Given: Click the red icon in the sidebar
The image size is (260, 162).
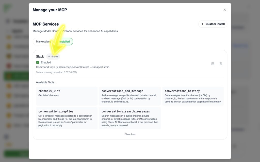Looking at the screenshot, I should pos(9,66).
